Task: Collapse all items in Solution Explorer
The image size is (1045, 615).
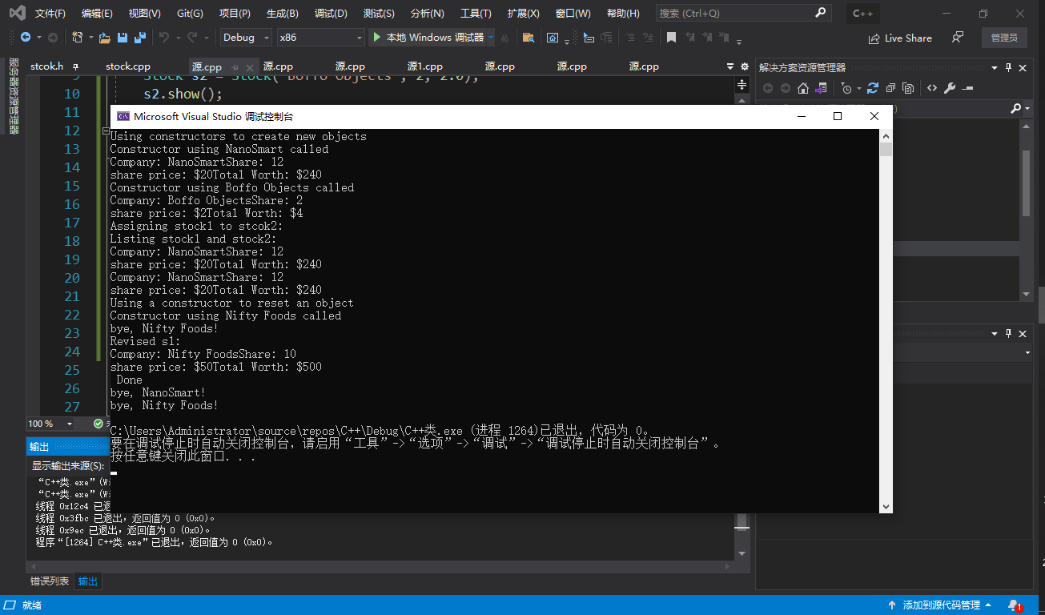Action: [x=890, y=88]
